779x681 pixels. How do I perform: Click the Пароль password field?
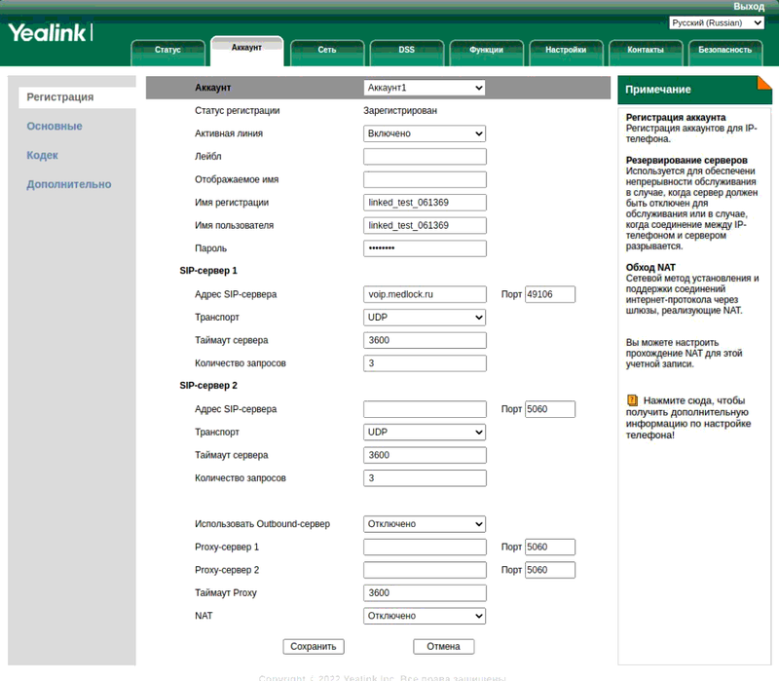click(425, 248)
